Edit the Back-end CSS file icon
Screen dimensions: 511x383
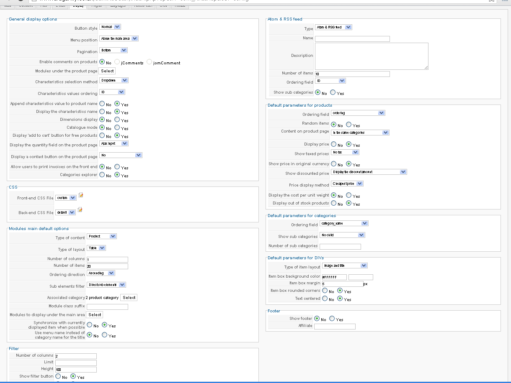click(x=80, y=209)
